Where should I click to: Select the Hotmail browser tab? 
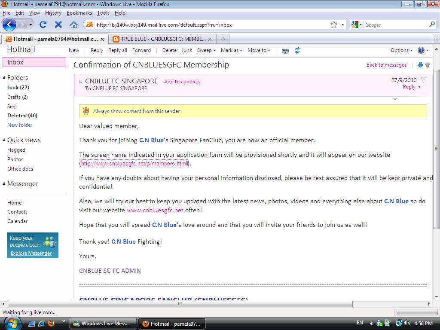55,39
